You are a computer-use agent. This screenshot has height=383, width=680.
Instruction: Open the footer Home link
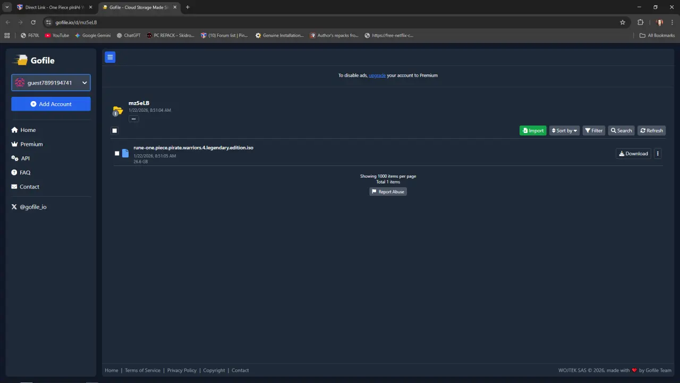click(112, 370)
